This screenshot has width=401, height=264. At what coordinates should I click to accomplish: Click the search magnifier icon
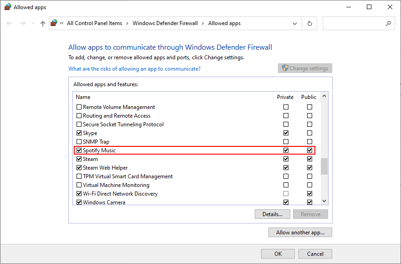point(388,23)
